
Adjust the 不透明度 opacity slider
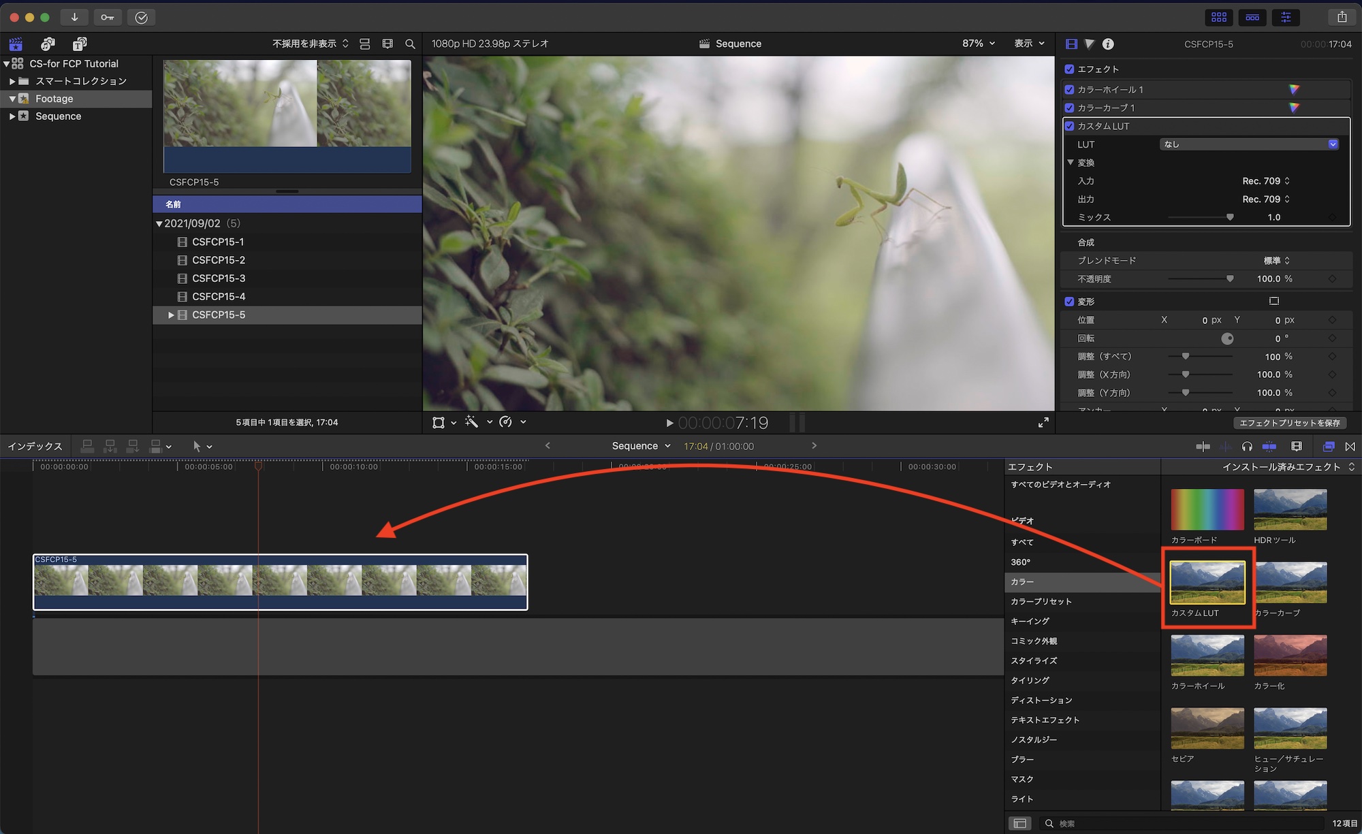[x=1229, y=279]
